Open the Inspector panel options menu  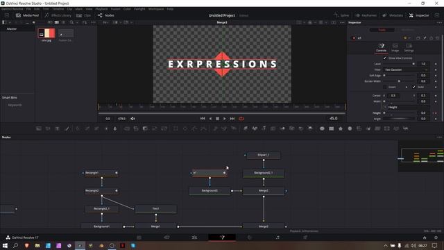(439, 22)
